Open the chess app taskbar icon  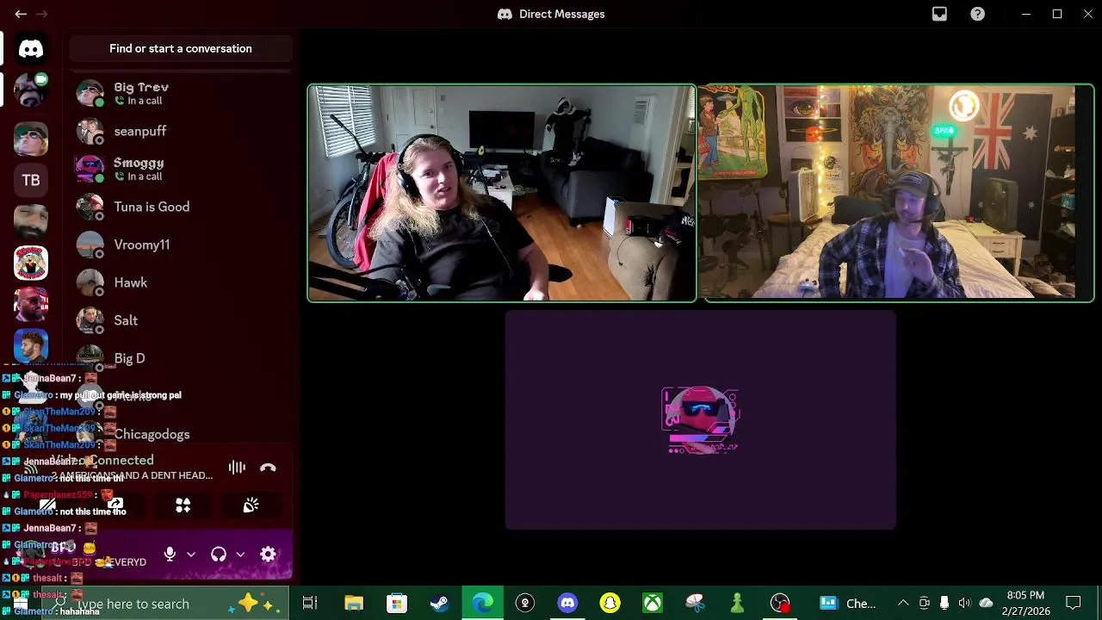click(x=737, y=604)
